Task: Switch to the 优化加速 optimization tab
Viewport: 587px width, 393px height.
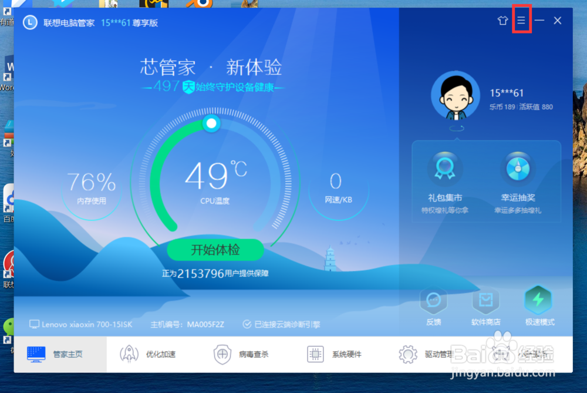Action: pyautogui.click(x=148, y=354)
